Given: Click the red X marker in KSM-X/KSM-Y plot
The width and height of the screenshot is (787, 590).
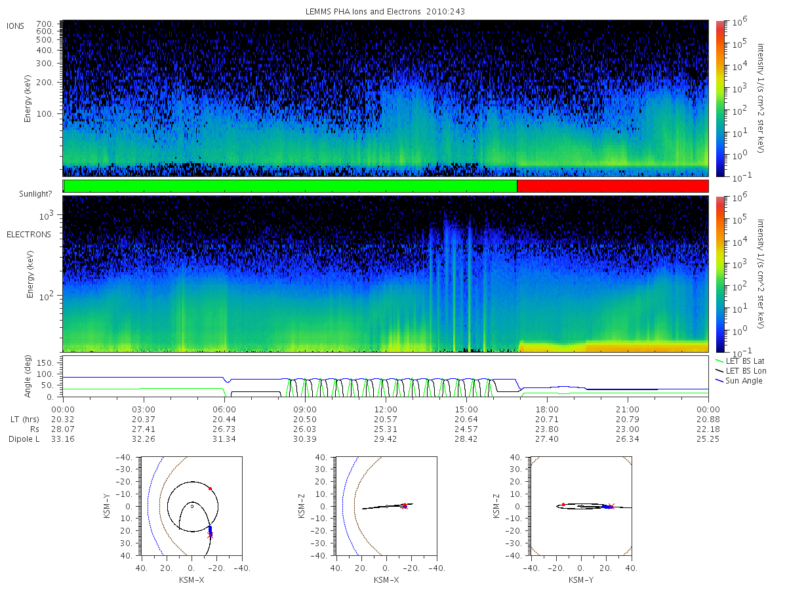Looking at the screenshot, I should pyautogui.click(x=211, y=535).
